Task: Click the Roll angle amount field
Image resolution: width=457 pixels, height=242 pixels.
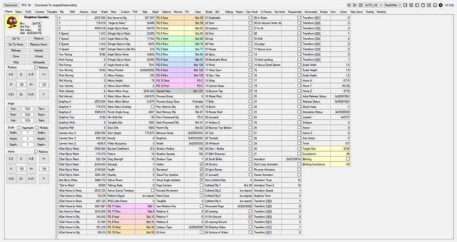Action: pos(28,121)
